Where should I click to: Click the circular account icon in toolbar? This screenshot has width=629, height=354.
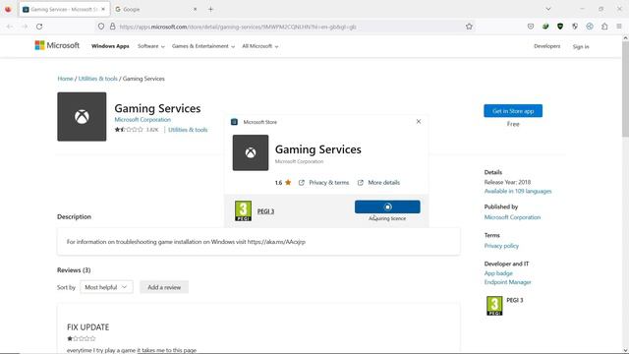point(590,27)
